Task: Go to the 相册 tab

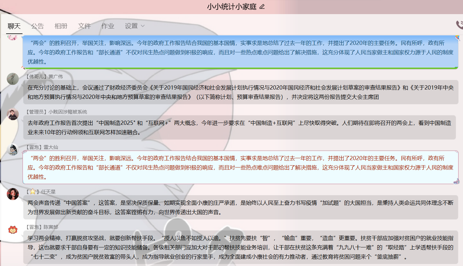Action: point(61,26)
